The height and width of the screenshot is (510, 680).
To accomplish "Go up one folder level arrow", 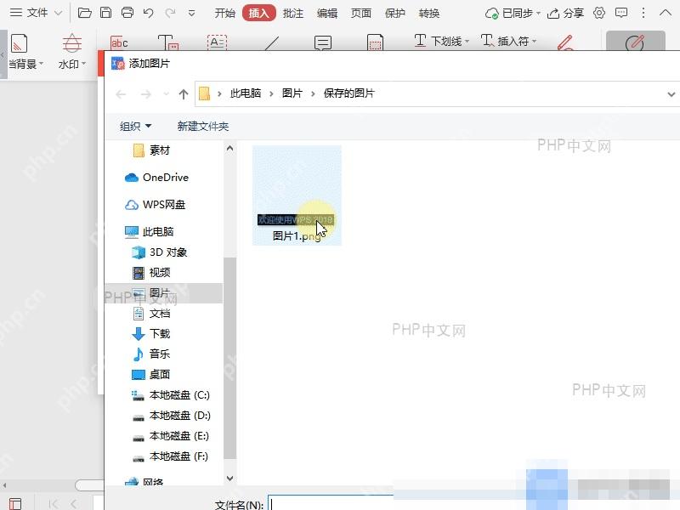I will pyautogui.click(x=184, y=93).
